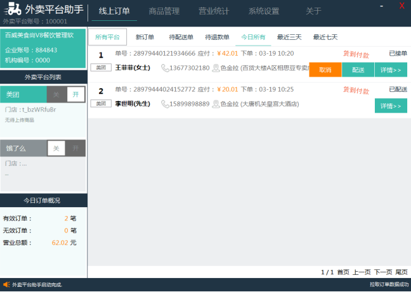Click the 美团 tag on second order
411x292 pixels.
pos(100,103)
